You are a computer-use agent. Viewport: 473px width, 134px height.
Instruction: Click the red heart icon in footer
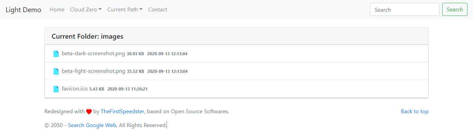click(89, 112)
